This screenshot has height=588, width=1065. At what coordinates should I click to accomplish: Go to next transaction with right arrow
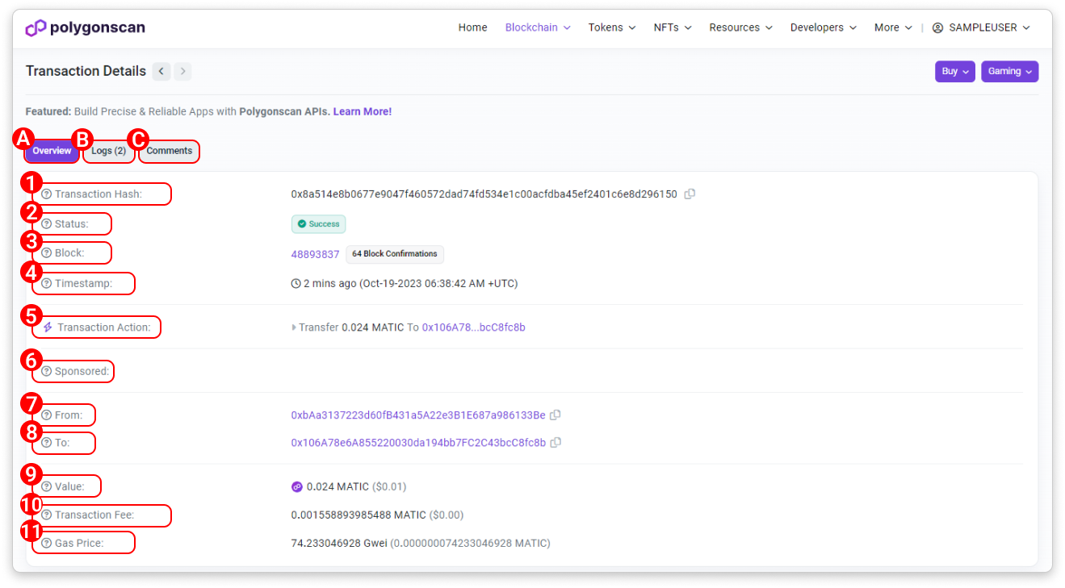click(183, 71)
